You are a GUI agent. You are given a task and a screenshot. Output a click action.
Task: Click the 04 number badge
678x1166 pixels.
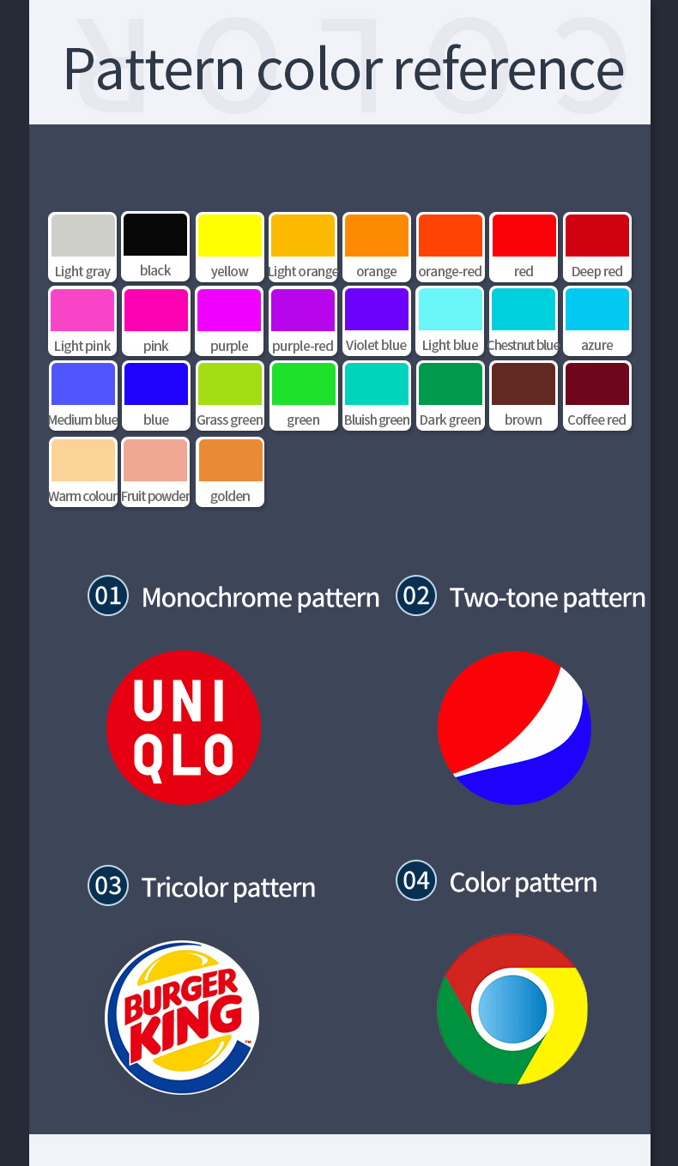coord(416,880)
